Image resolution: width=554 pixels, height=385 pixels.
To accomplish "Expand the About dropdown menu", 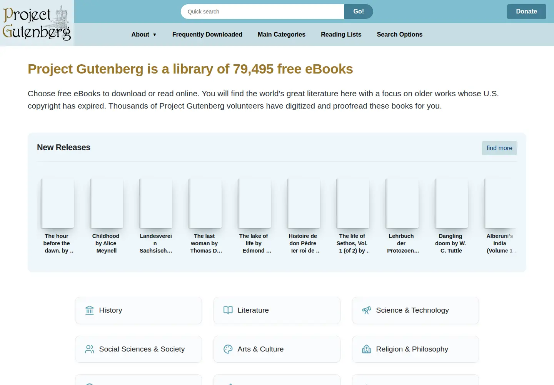I will (144, 35).
